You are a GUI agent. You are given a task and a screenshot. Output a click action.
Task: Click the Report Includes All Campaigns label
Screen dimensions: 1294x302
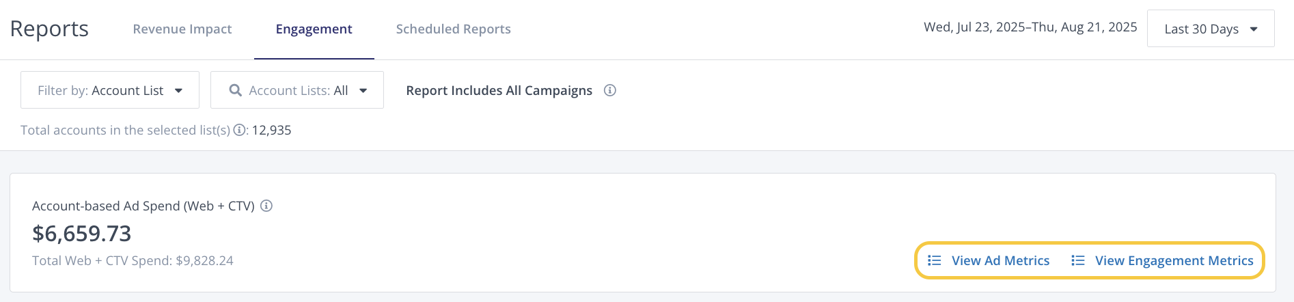[499, 90]
